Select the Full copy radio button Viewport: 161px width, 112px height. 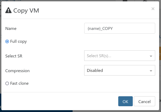(7, 41)
